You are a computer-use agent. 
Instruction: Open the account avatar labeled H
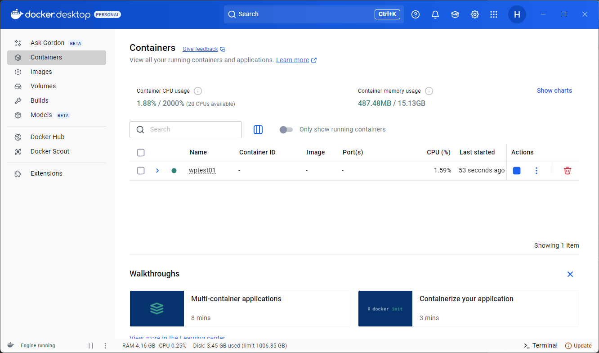(517, 14)
